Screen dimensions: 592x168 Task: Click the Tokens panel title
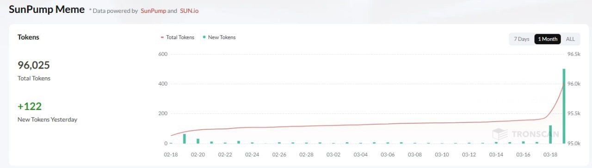pyautogui.click(x=28, y=37)
